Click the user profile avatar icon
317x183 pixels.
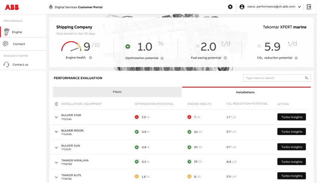(242, 7)
